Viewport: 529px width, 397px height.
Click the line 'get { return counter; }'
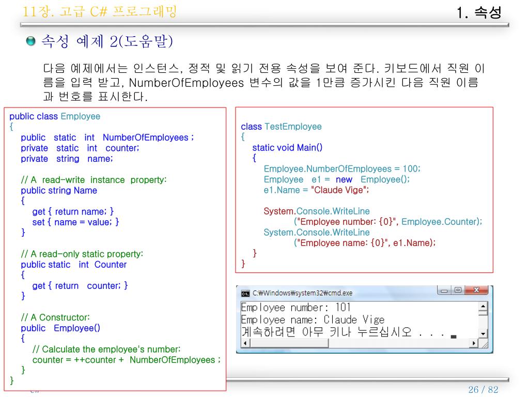pos(80,285)
